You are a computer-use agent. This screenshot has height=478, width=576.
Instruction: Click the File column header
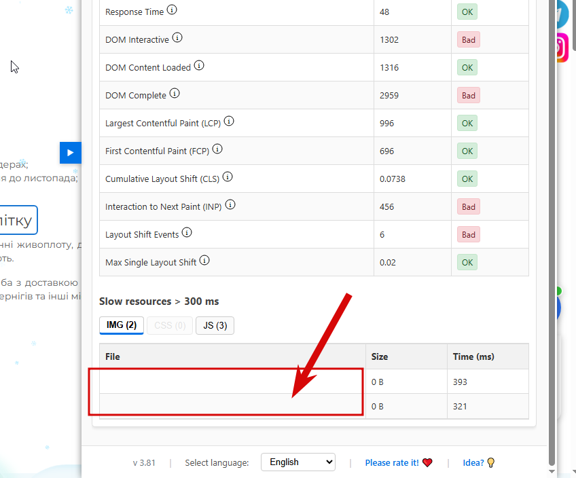pyautogui.click(x=232, y=356)
